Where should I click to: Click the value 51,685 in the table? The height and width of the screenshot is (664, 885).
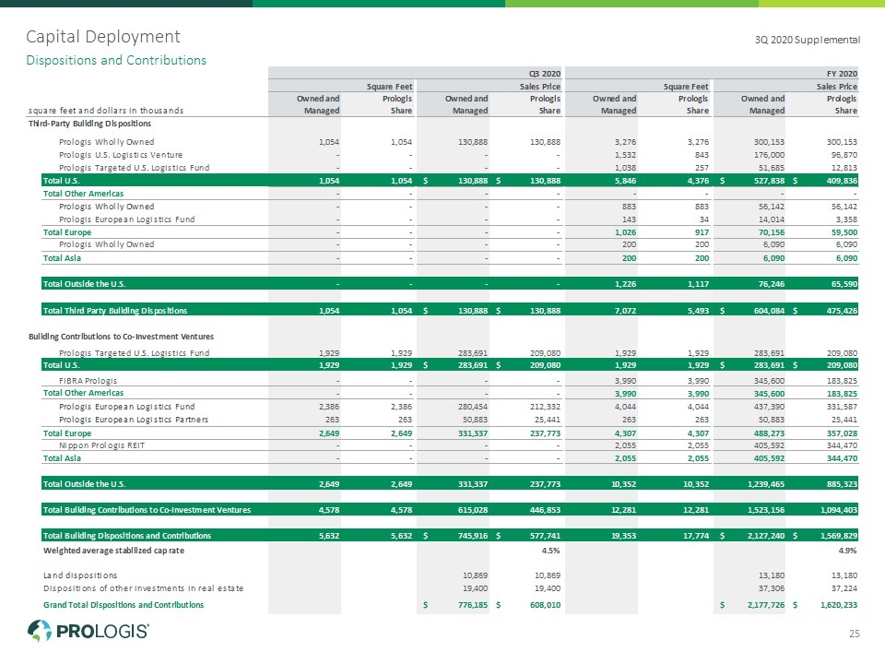(772, 168)
